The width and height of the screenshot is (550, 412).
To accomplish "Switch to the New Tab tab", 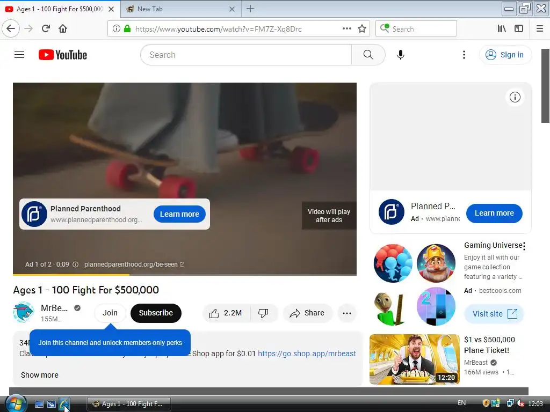I will [x=181, y=9].
